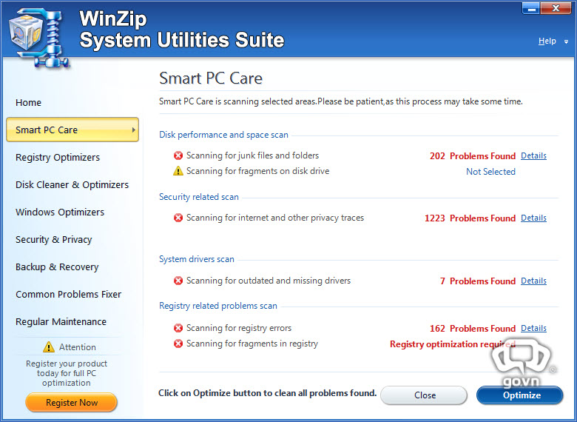Minimize the WinZip System Utilities window
This screenshot has height=422, width=577.
[x=531, y=9]
